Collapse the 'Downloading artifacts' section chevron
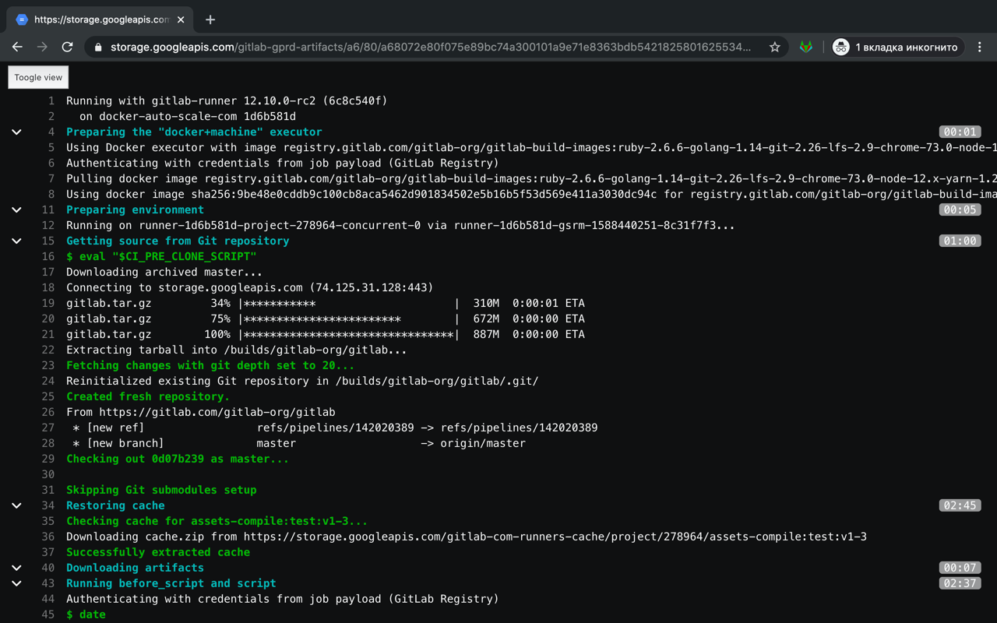This screenshot has width=997, height=623. click(16, 568)
